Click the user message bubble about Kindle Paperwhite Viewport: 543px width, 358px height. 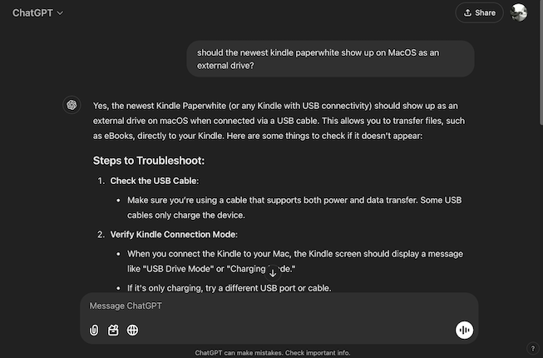pos(330,59)
